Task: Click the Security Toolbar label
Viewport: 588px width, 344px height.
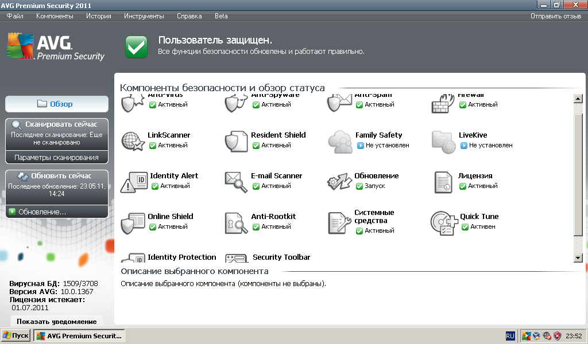Action: pos(281,257)
